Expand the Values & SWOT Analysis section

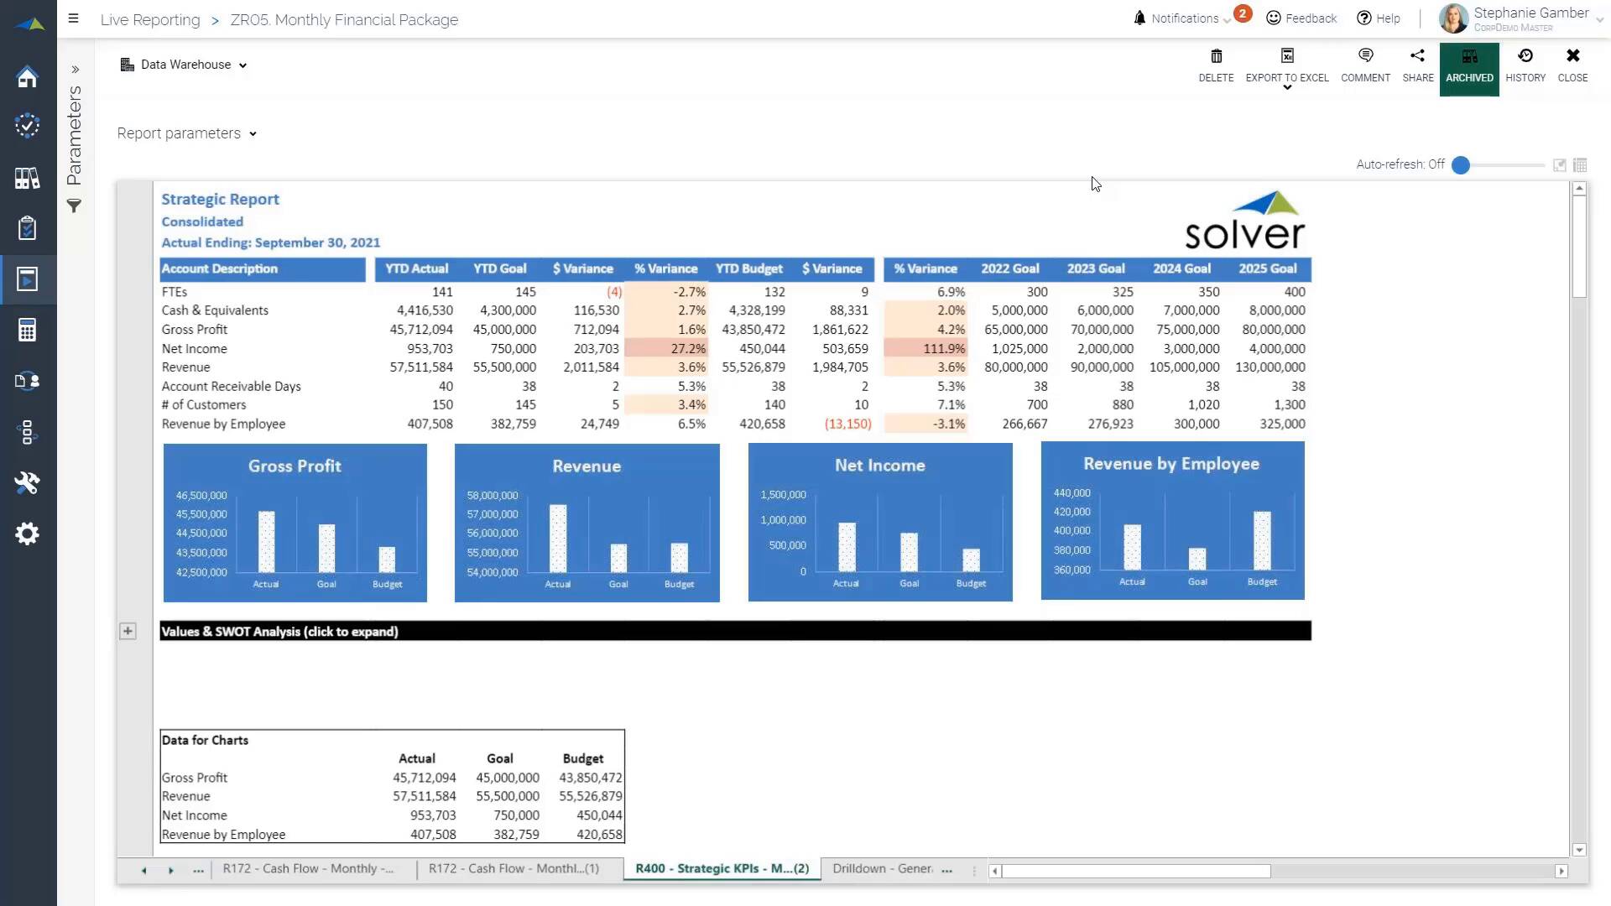pos(128,630)
